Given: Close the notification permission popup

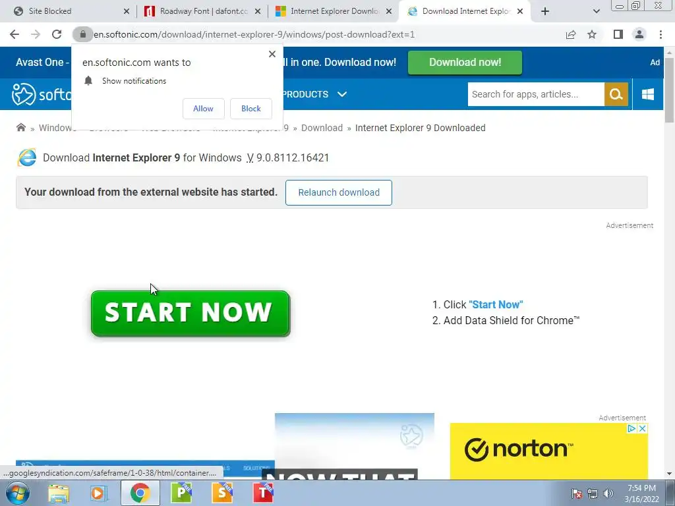Looking at the screenshot, I should [272, 54].
